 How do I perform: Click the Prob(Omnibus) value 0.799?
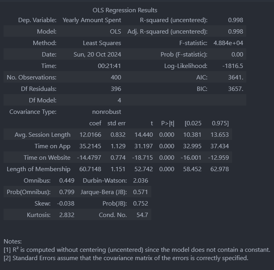[67, 192]
